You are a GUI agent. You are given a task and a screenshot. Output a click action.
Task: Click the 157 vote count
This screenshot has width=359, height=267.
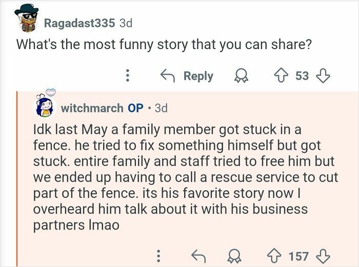(298, 255)
